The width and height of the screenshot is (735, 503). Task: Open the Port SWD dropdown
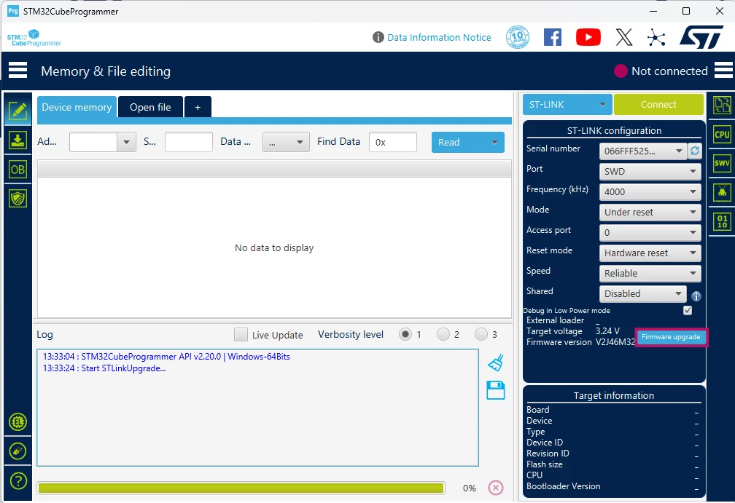pyautogui.click(x=650, y=171)
